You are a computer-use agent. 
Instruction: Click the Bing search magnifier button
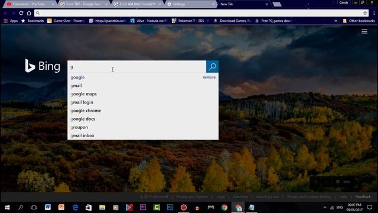click(213, 66)
